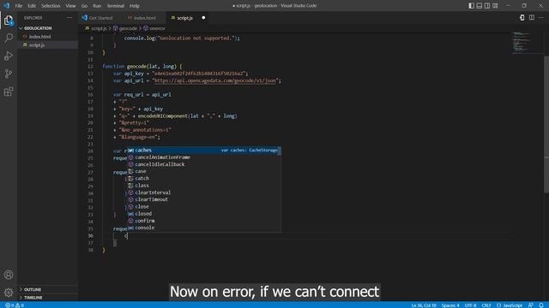Screen dimensions: 549x308
Task: Open the Explorer view in activity bar
Action: click(9, 21)
